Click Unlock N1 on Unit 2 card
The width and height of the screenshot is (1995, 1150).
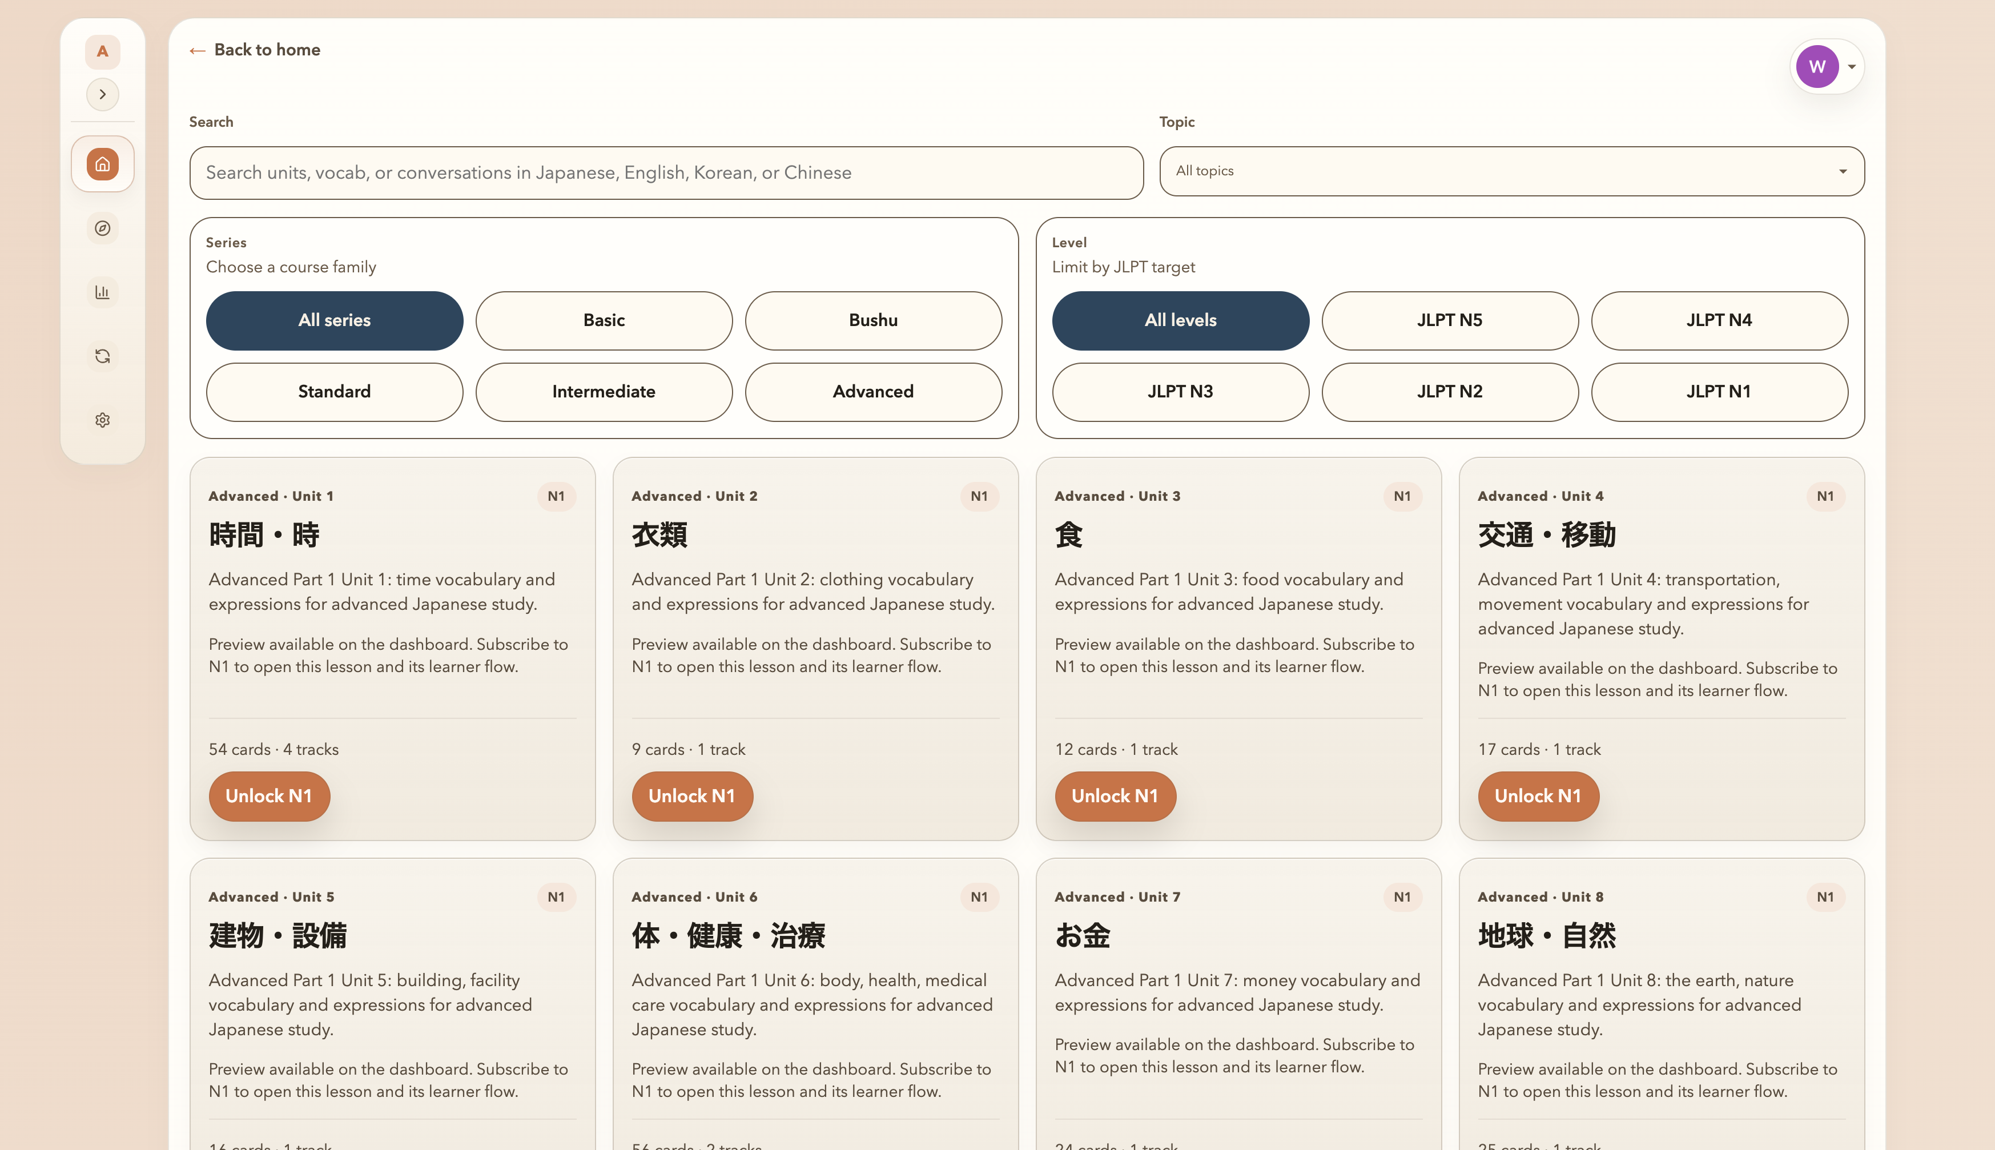692,796
